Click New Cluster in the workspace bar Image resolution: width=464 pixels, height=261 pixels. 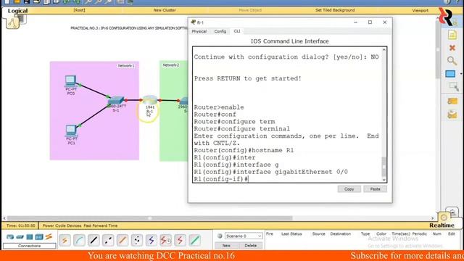(165, 10)
